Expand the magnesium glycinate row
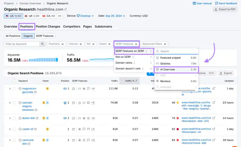The width and height of the screenshot is (241, 147). pyautogui.click(x=10, y=89)
